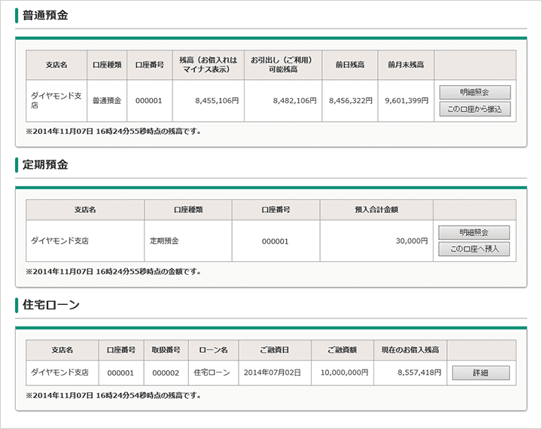Click the 現在のお借入残高 column header

410,350
